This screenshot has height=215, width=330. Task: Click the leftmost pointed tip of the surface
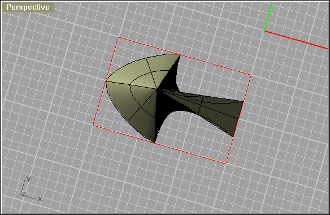click(106, 81)
